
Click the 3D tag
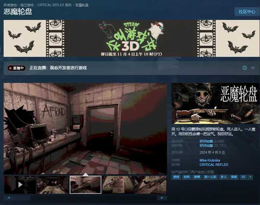243,177
